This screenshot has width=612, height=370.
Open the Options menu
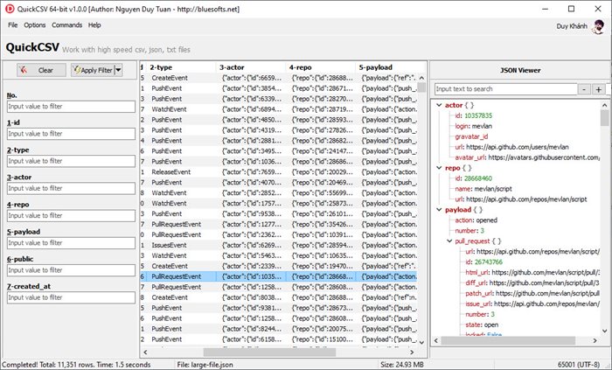pyautogui.click(x=35, y=25)
